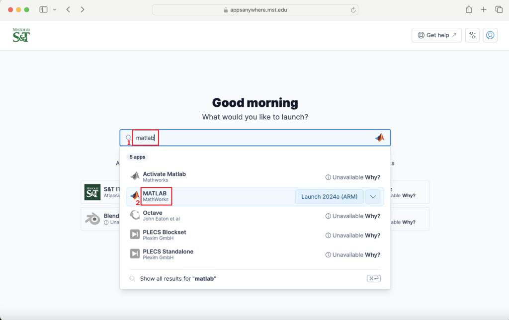
Task: Click the S&T logo icon in background card
Action: click(92, 192)
